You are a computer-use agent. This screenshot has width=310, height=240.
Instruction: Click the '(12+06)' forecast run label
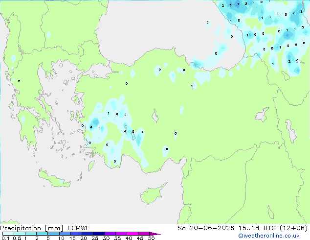[x=294, y=228]
